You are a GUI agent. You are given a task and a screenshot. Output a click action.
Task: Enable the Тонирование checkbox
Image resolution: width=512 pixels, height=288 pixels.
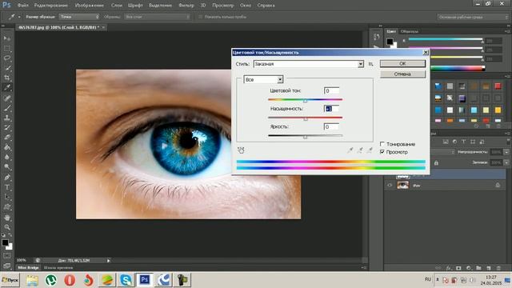(x=382, y=144)
